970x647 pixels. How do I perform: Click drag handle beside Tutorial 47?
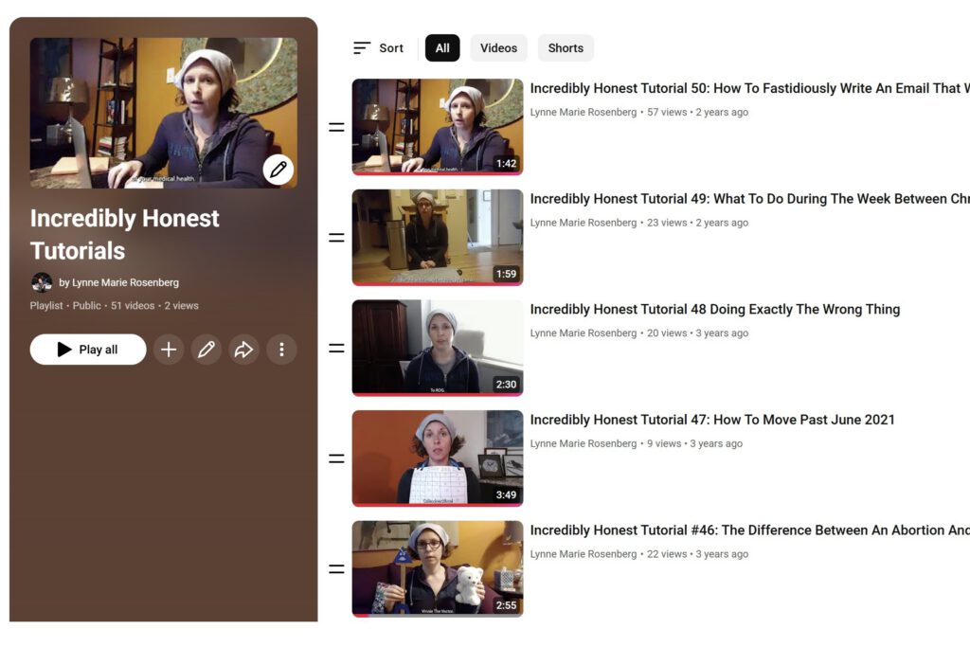[x=336, y=458]
